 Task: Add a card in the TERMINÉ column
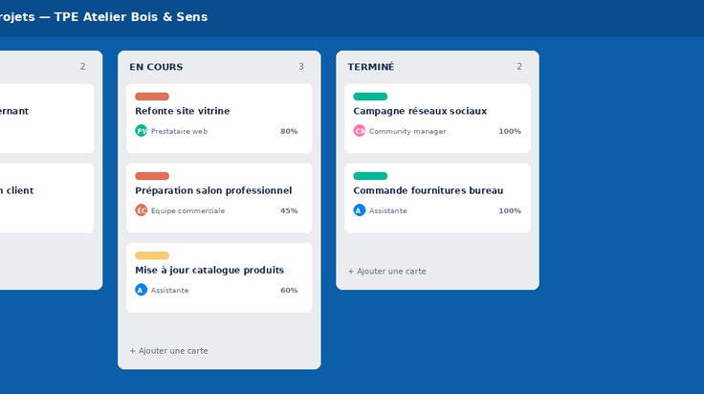(387, 271)
